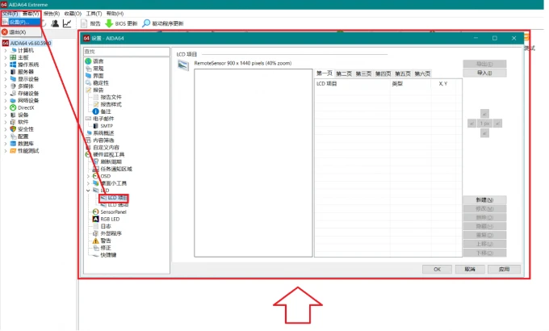549x331 pixels.
Task: Expand the DirectX node in the main tree
Action: pos(6,108)
